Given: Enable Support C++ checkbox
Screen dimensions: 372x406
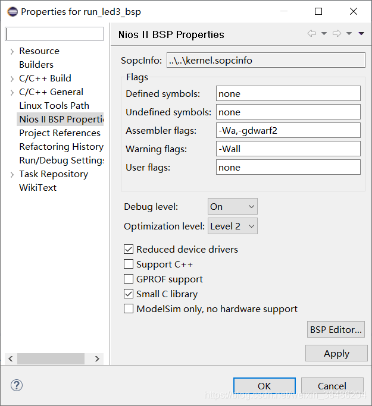Looking at the screenshot, I should [129, 264].
